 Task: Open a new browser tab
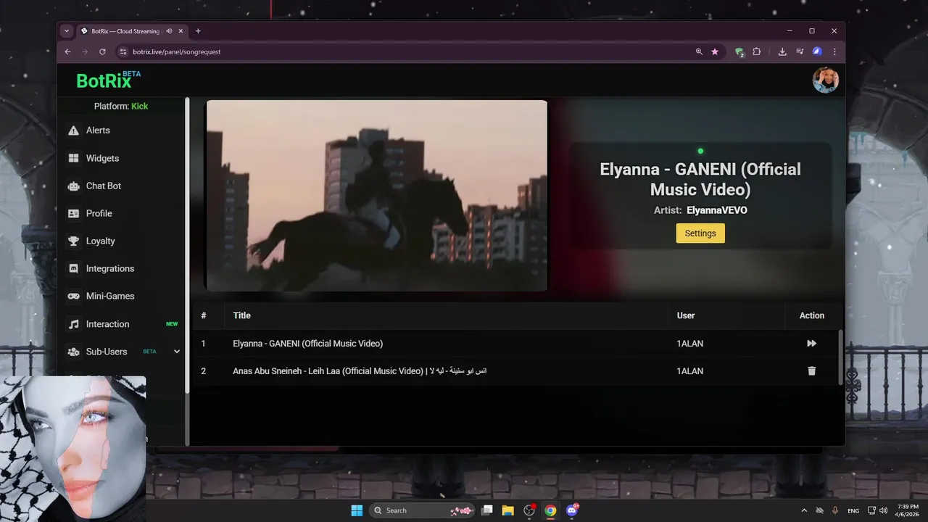(x=198, y=31)
